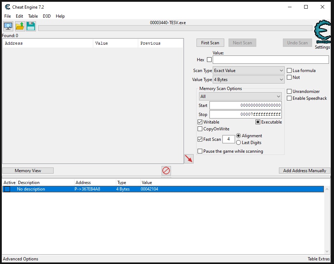
Task: Click the Undo Scan button
Action: click(297, 43)
